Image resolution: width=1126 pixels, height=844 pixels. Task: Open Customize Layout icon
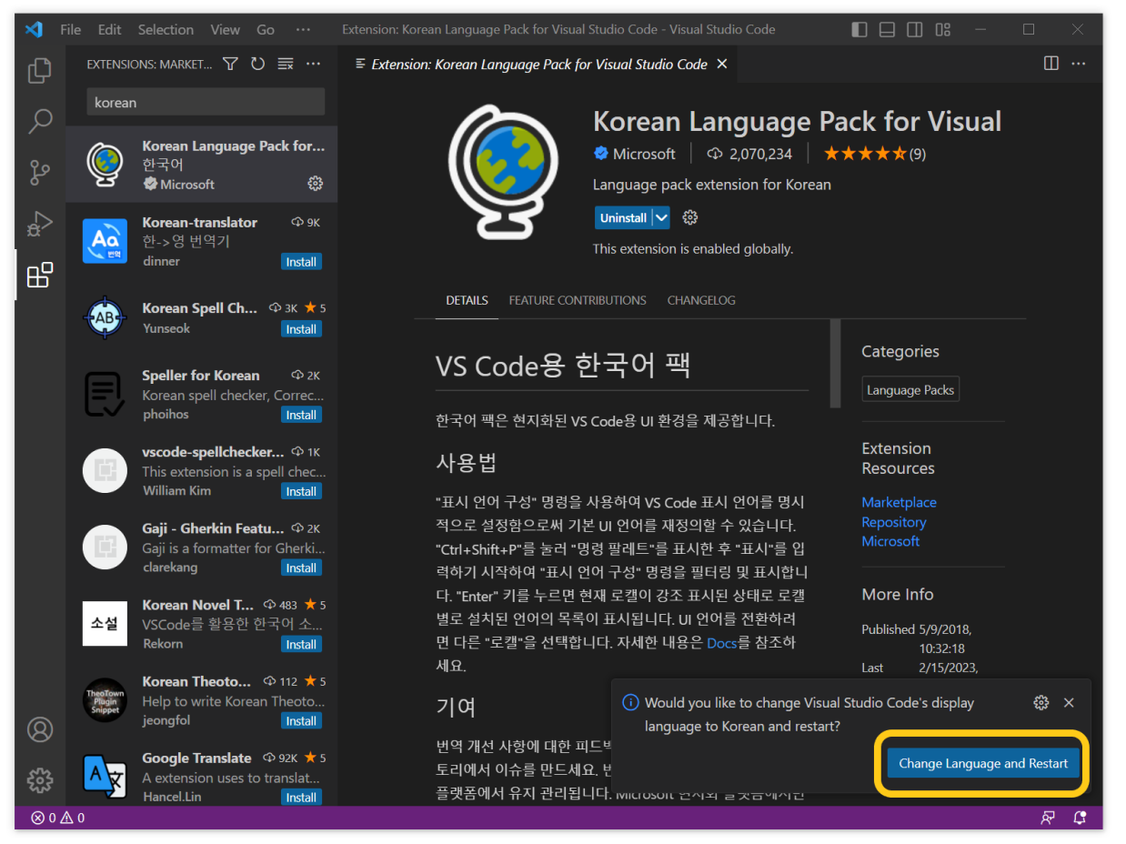tap(943, 30)
